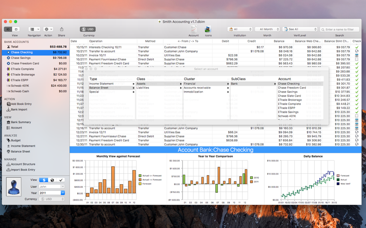Image resolution: width=366 pixels, height=228 pixels.
Task: Click the Schwab 401K logo icon
Action: click(x=8, y=86)
